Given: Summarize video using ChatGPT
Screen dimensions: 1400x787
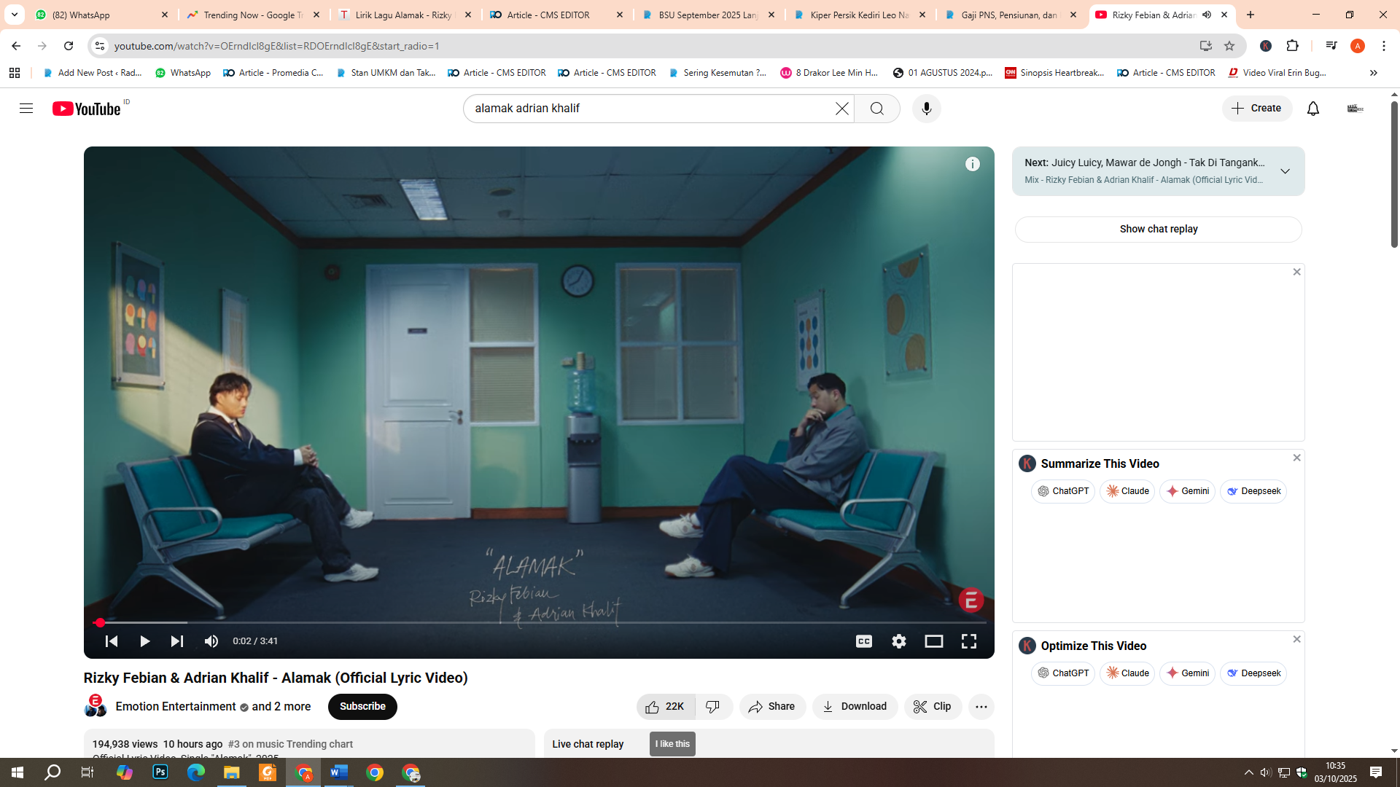Looking at the screenshot, I should 1063,491.
